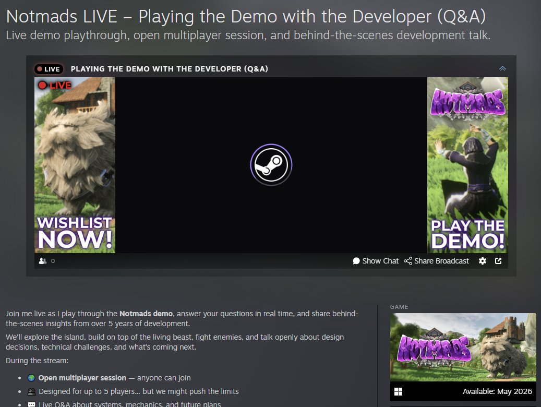The width and height of the screenshot is (541, 407).
Task: Click the event title 'Notmads LIVE – Playing the Demo'
Action: (246, 17)
